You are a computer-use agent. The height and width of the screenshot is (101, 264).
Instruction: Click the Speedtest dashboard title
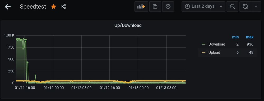(33, 7)
